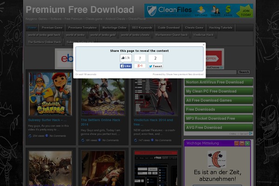This screenshot has height=186, width=279.
Task: Click the banana cartoon image in ad
Action: pyautogui.click(x=217, y=159)
